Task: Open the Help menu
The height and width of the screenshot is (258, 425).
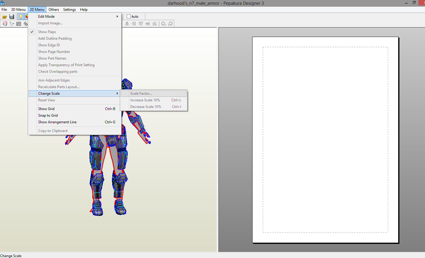Action: [x=84, y=10]
